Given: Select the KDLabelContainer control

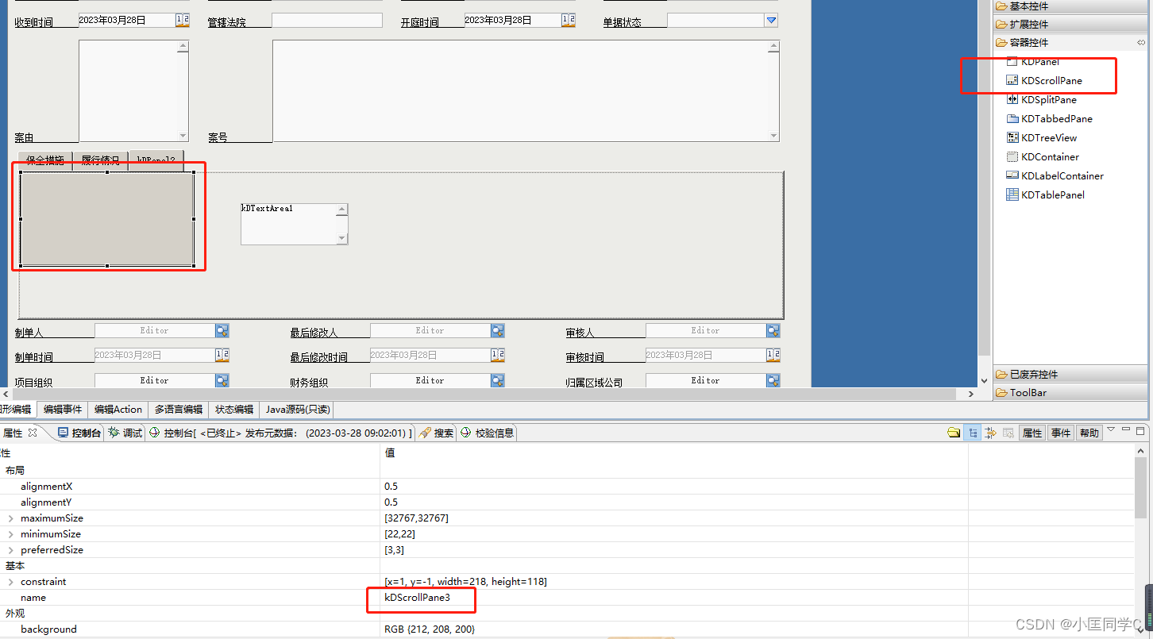Looking at the screenshot, I should [1055, 175].
